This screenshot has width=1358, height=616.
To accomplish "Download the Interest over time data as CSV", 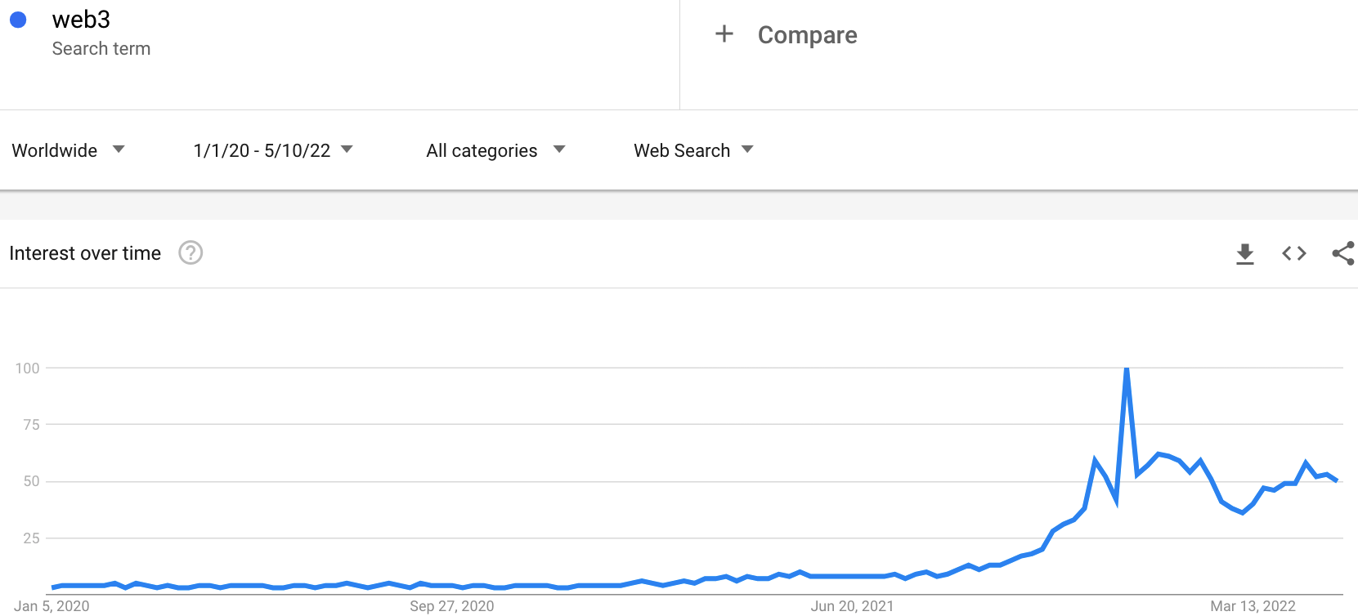I will 1244,253.
